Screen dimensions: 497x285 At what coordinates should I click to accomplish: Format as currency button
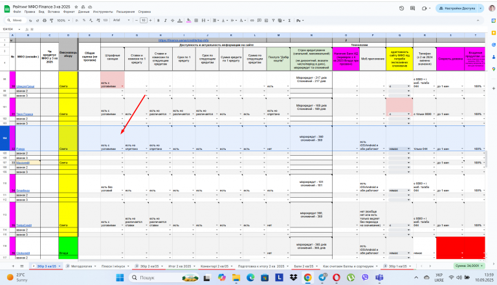pos(77,20)
